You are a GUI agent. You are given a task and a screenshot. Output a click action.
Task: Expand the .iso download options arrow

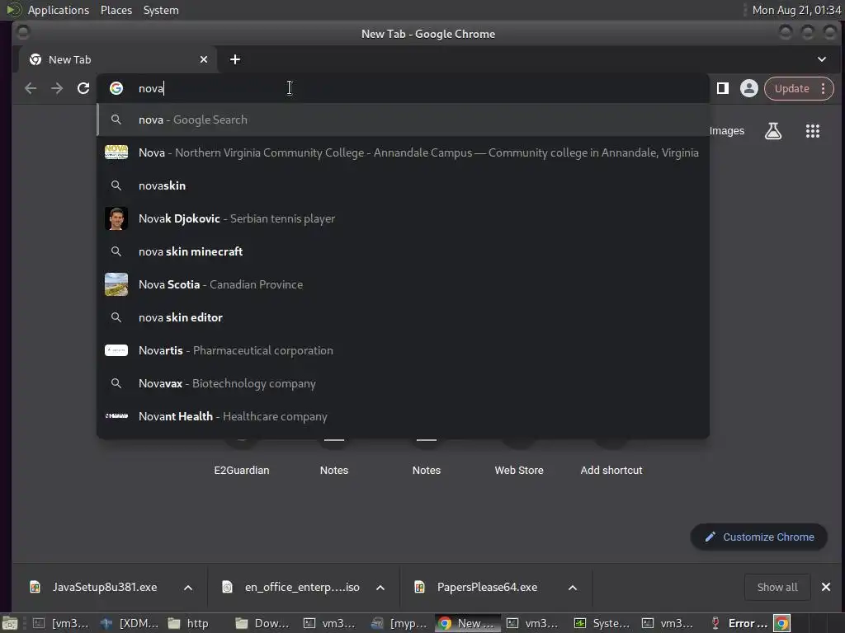(380, 587)
